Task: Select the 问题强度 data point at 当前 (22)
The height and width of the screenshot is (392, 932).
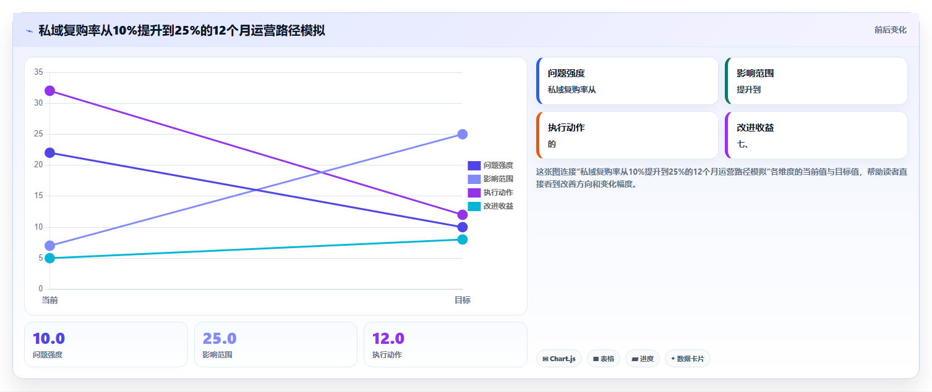Action: tap(50, 153)
